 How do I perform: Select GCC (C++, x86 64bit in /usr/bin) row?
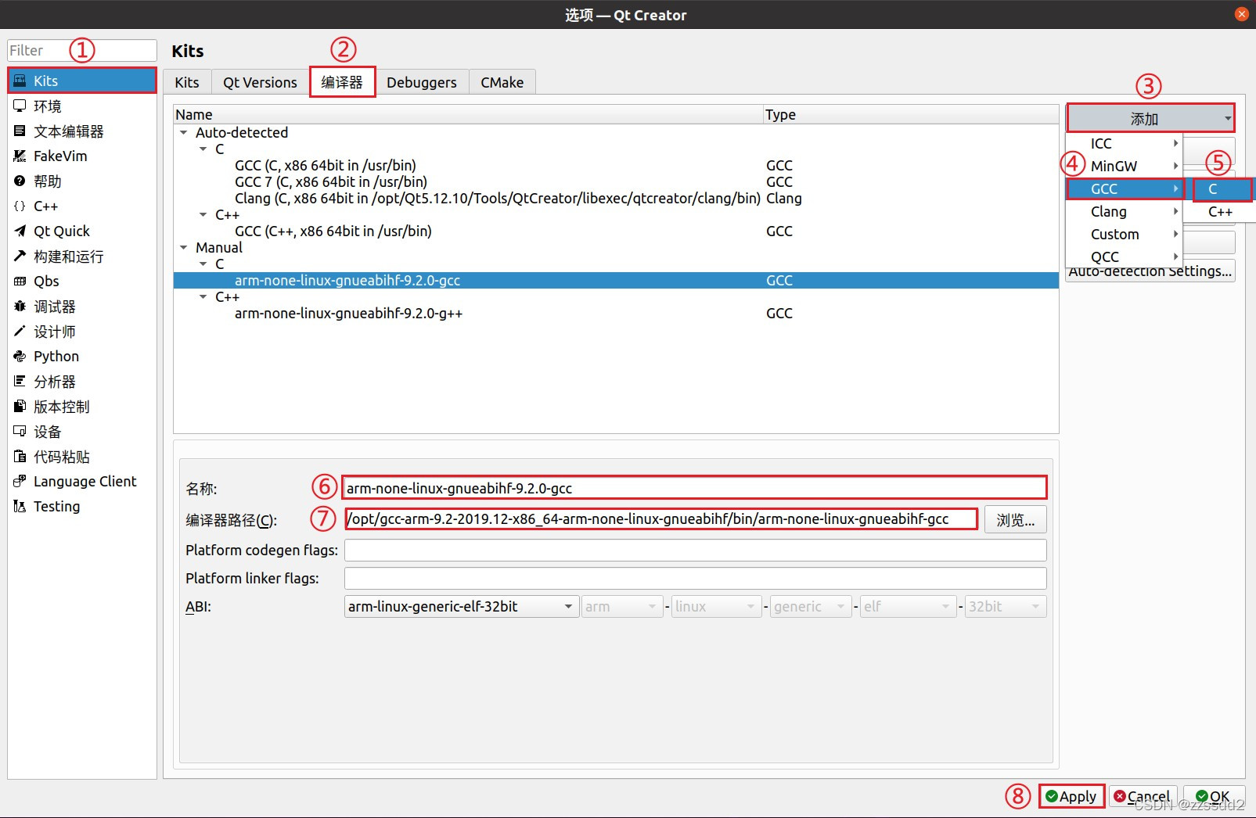[616, 231]
